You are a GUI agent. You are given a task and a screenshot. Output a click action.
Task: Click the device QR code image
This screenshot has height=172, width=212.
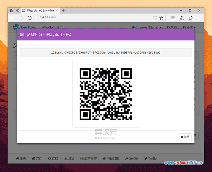pyautogui.click(x=106, y=94)
